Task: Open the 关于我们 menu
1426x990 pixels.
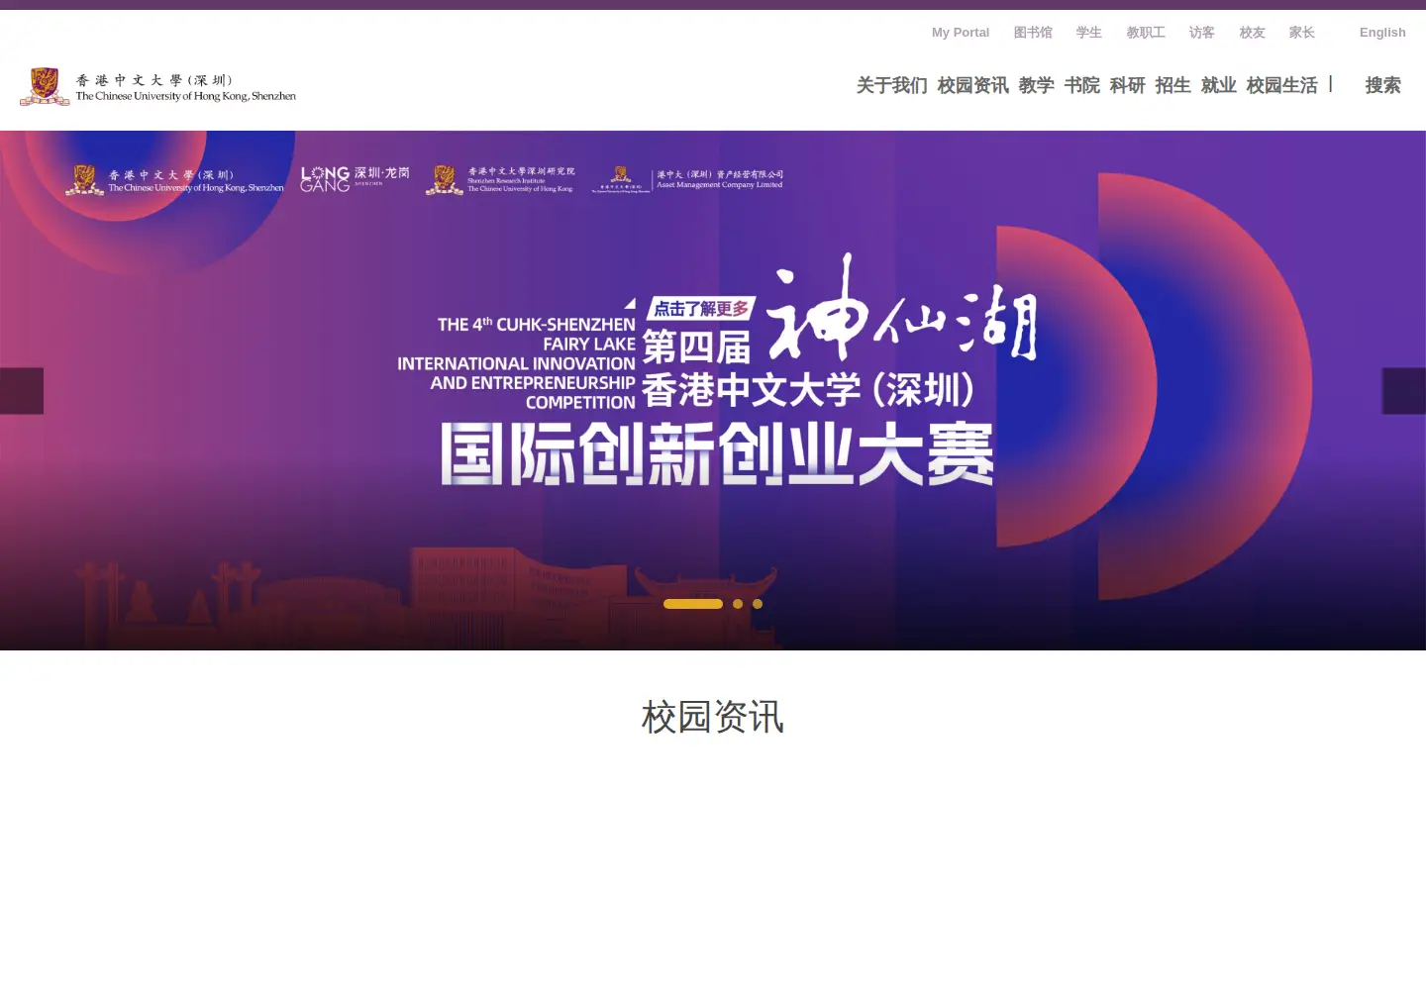Action: tap(892, 86)
